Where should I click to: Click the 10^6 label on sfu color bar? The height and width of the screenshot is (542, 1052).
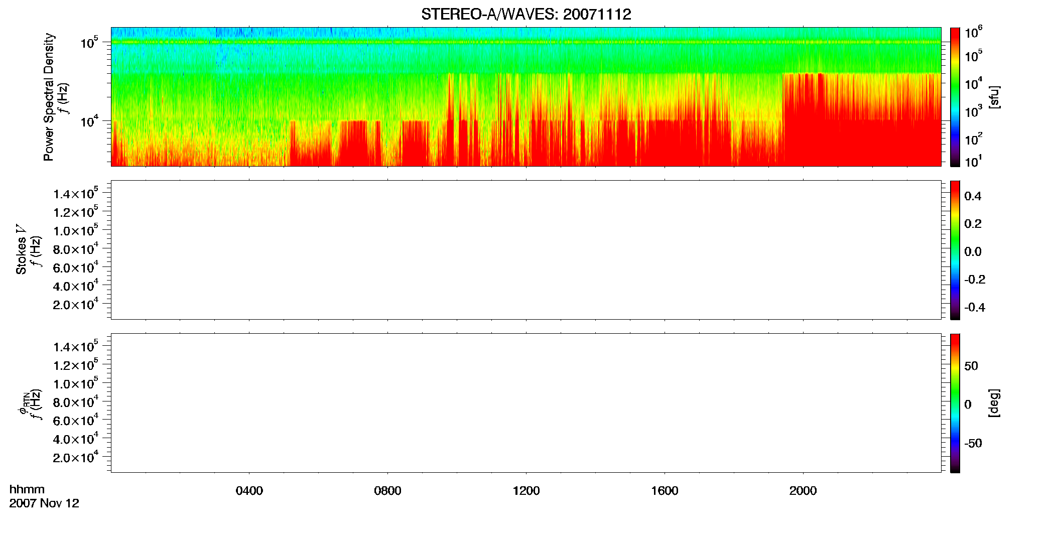pyautogui.click(x=974, y=33)
